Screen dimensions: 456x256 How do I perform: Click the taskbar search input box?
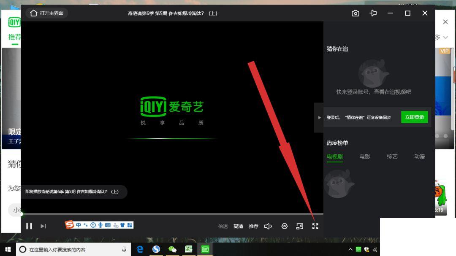pos(73,249)
